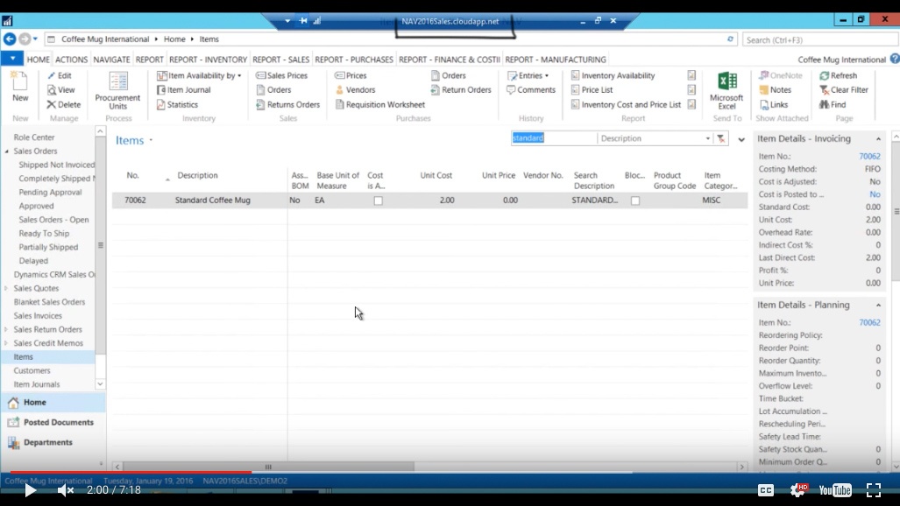
Task: Refresh the Items page
Action: (838, 76)
